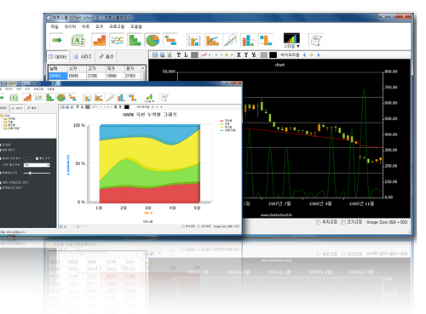The image size is (426, 314).
Task: Click the 바이오리듬 play button
Action: pos(312,54)
